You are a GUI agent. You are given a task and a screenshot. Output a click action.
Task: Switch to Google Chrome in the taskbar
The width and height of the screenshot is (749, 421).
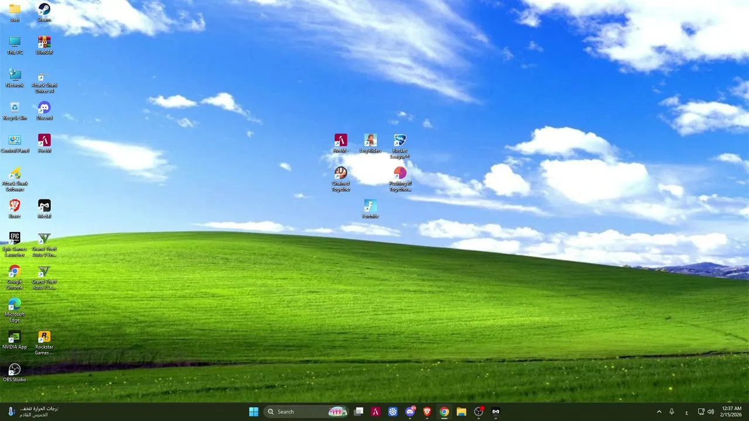(x=444, y=412)
